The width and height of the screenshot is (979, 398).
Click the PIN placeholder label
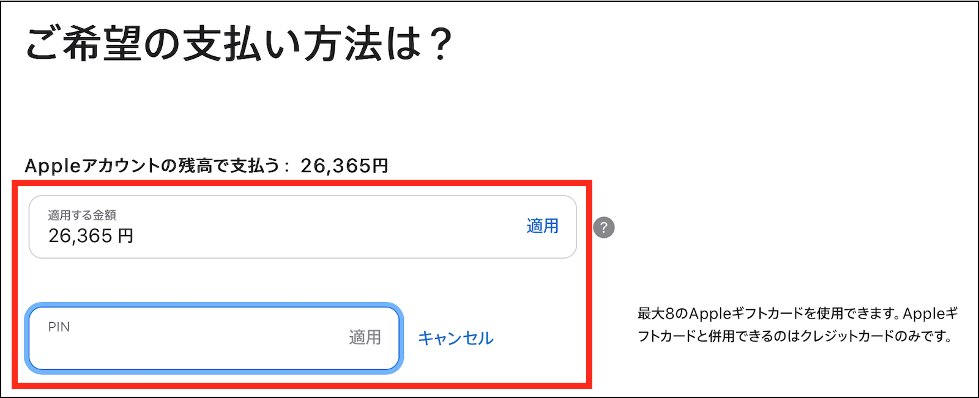coord(59,327)
